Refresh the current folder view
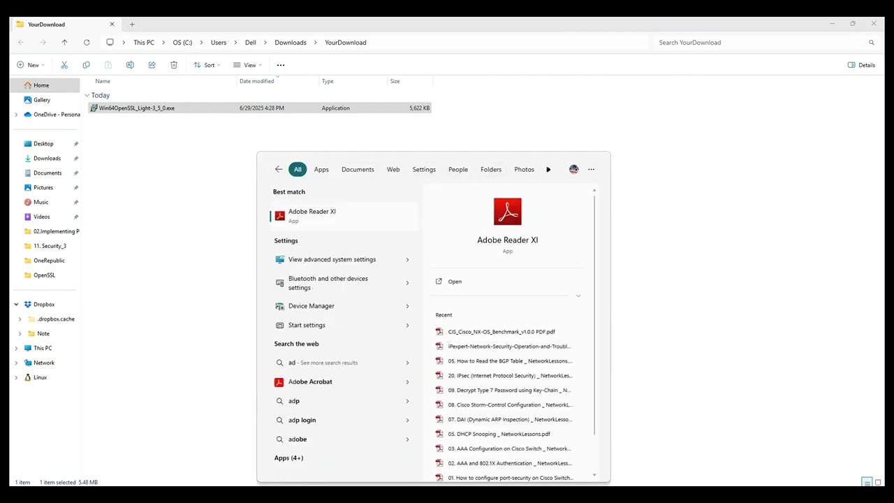 (x=87, y=43)
